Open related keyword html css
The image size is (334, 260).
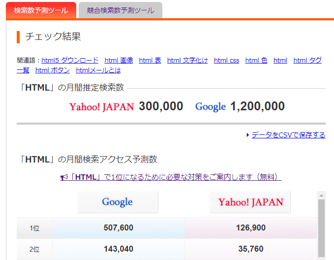tap(226, 61)
